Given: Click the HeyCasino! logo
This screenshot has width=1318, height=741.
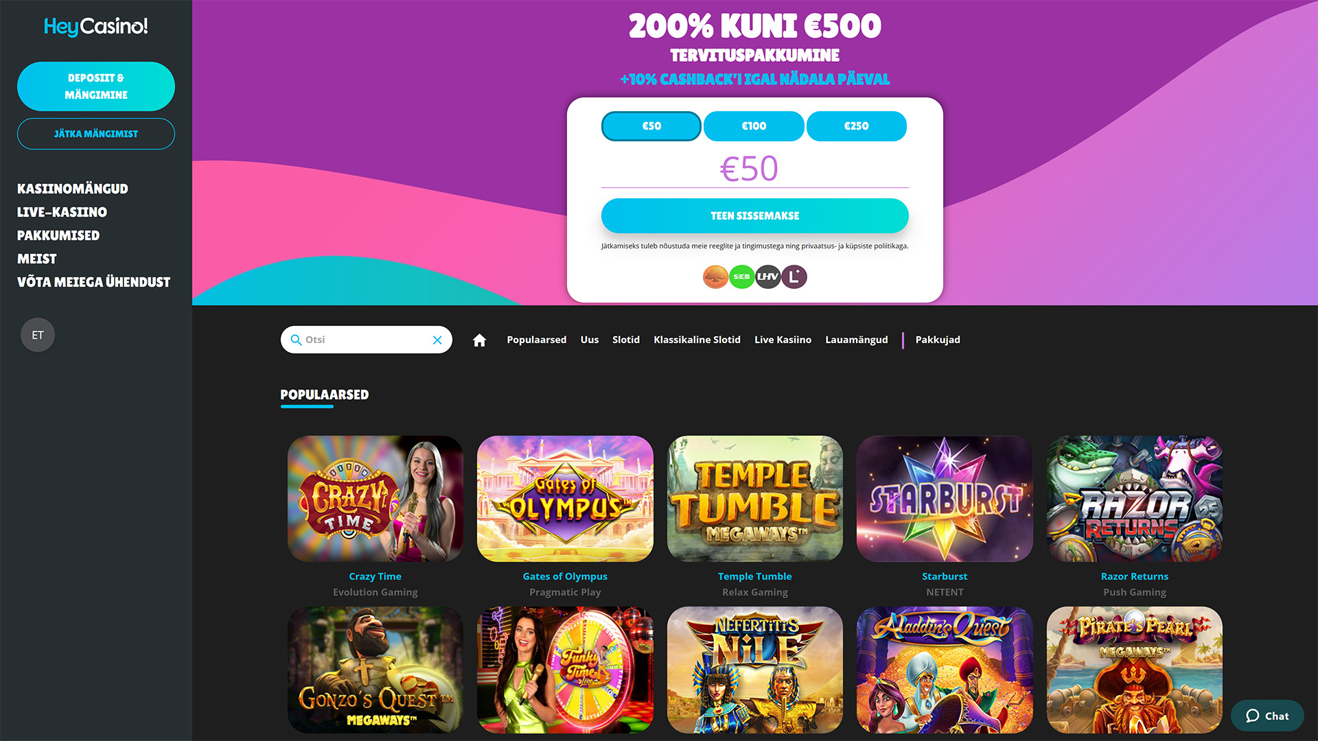Looking at the screenshot, I should click(x=96, y=26).
